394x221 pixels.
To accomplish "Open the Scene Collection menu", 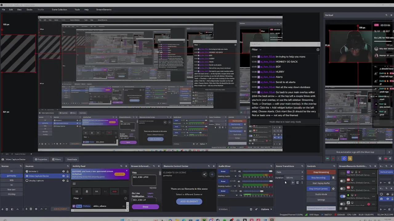I will (59, 10).
